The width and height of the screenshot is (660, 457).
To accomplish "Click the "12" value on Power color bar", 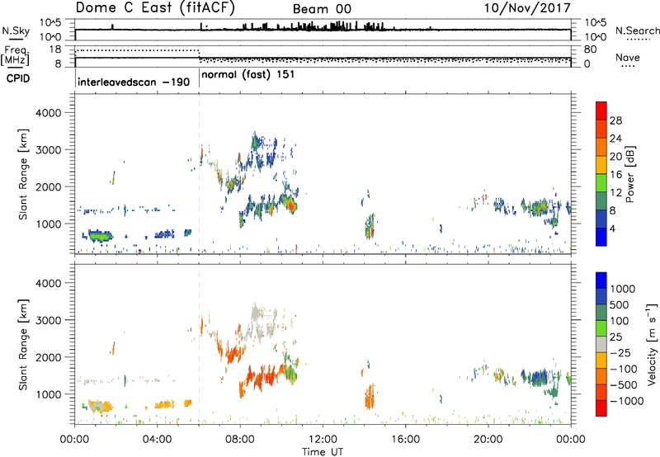I will [615, 193].
